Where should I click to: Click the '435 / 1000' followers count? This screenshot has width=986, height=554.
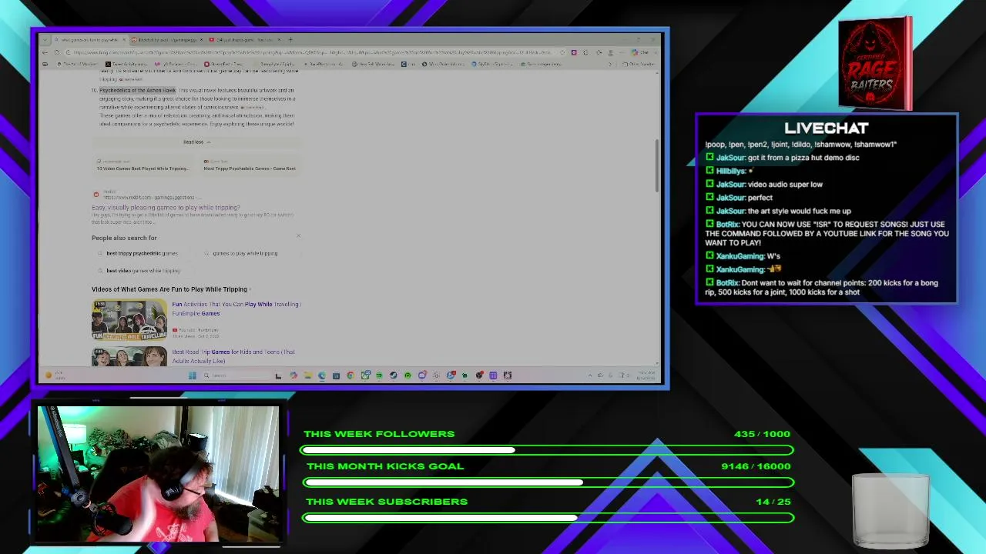point(762,434)
